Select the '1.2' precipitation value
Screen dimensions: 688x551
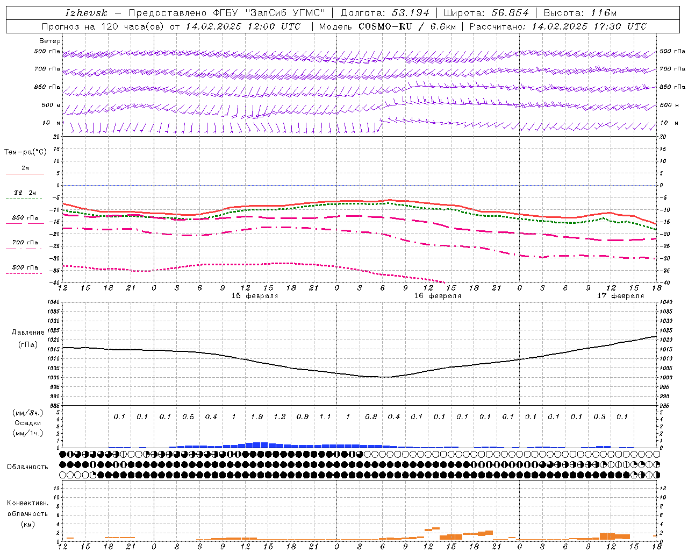click(x=279, y=416)
